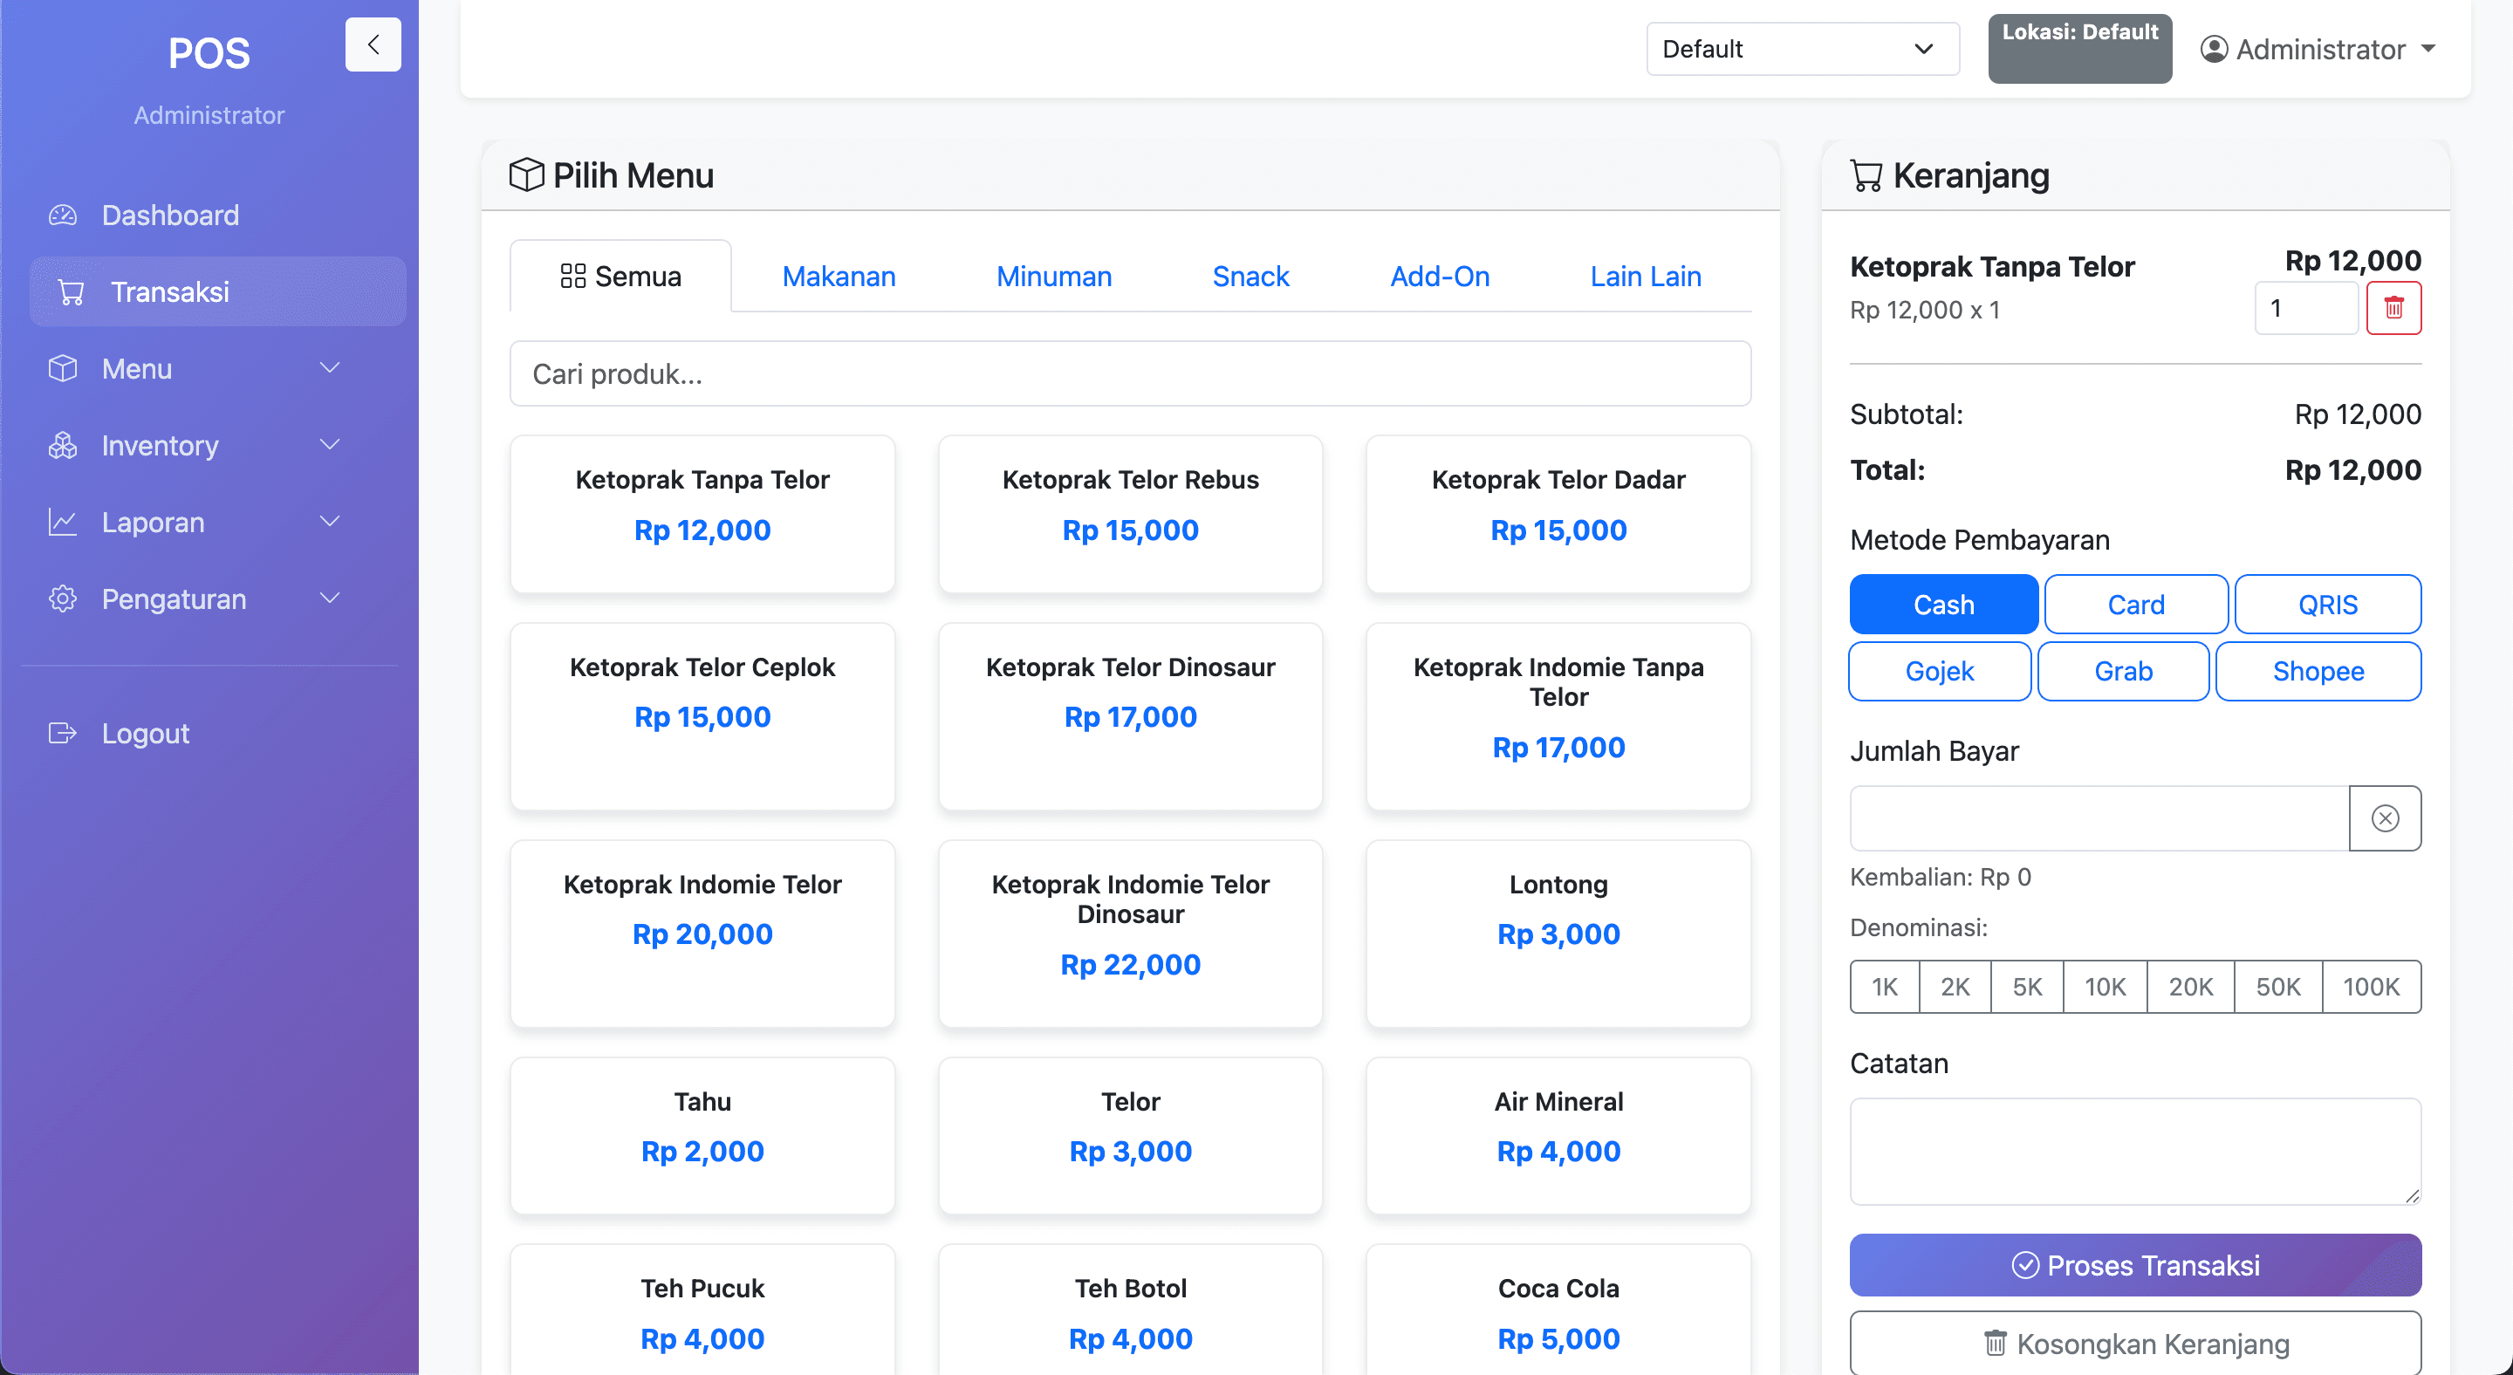Image resolution: width=2513 pixels, height=1375 pixels.
Task: Click the red trash icon for Ketoprak Tanpa Telor
Action: point(2393,308)
